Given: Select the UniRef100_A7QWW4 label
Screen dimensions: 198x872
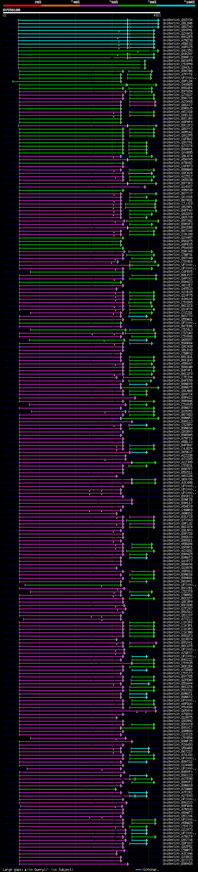Looking at the screenshot, I should [x=178, y=789].
